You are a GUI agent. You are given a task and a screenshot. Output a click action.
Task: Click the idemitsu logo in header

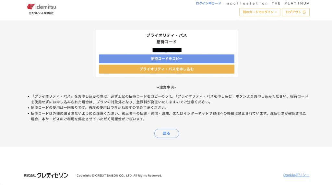click(x=41, y=7)
